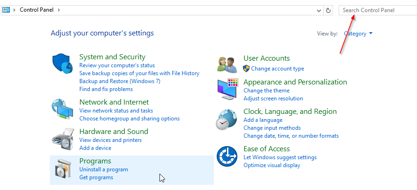The image size is (417, 190).
Task: Focus the Search Control Panel box
Action: 378,10
